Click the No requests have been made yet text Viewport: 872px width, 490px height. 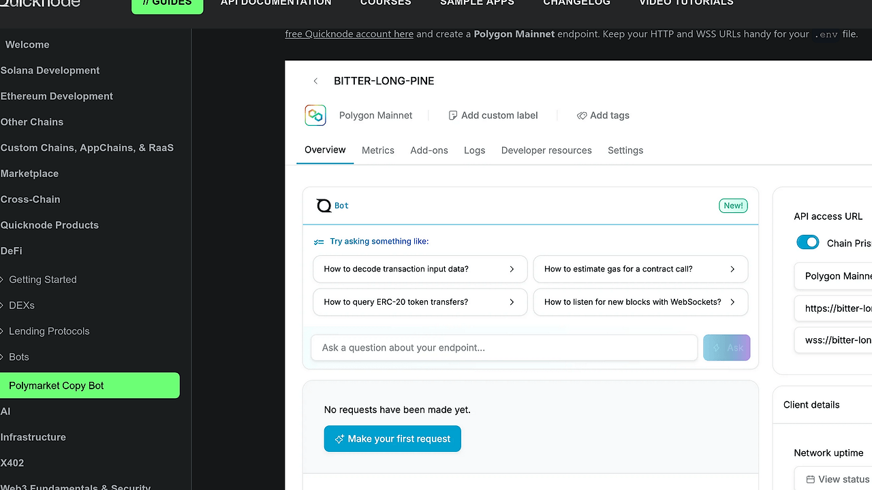click(x=397, y=410)
